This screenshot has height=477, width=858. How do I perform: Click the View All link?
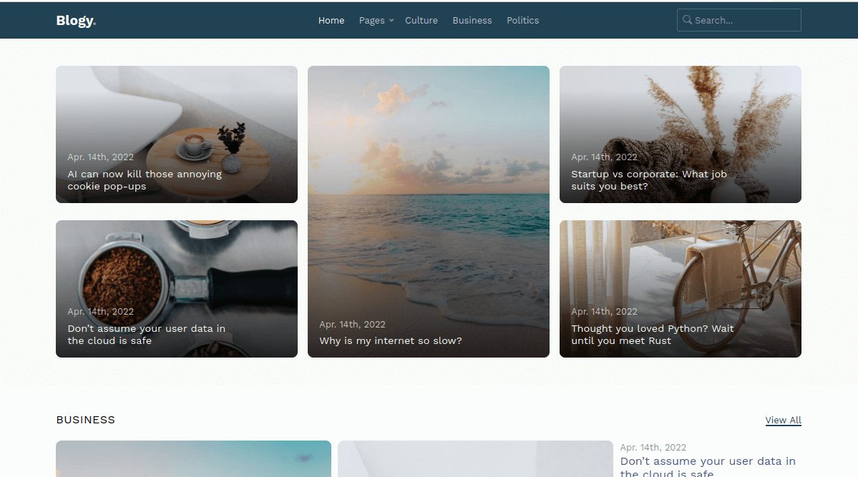coord(783,420)
